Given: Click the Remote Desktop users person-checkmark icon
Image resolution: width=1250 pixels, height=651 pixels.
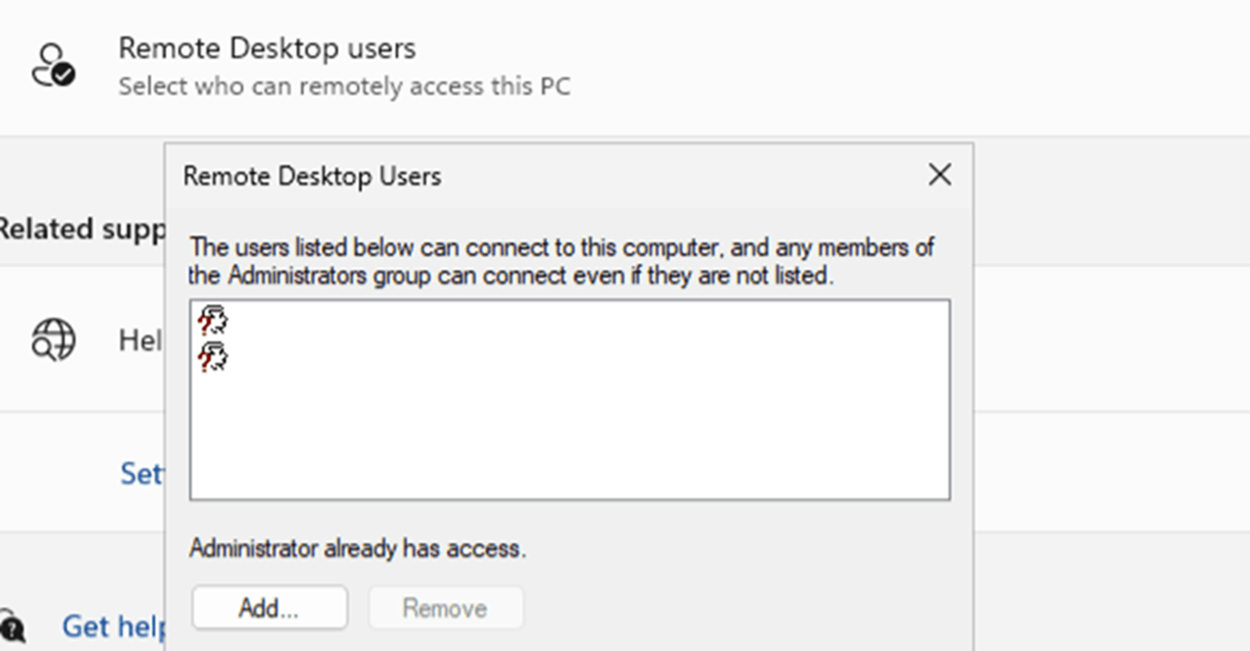Looking at the screenshot, I should coord(54,66).
